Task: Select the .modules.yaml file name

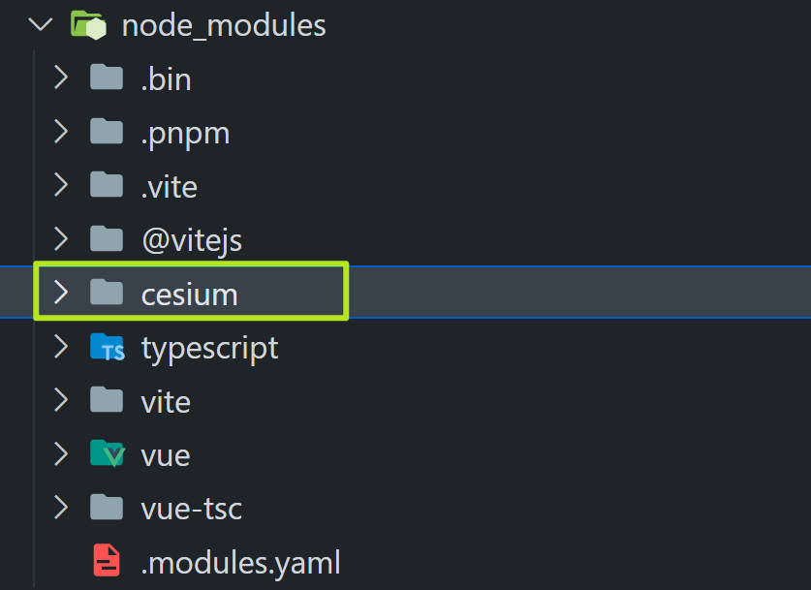Action: point(240,563)
